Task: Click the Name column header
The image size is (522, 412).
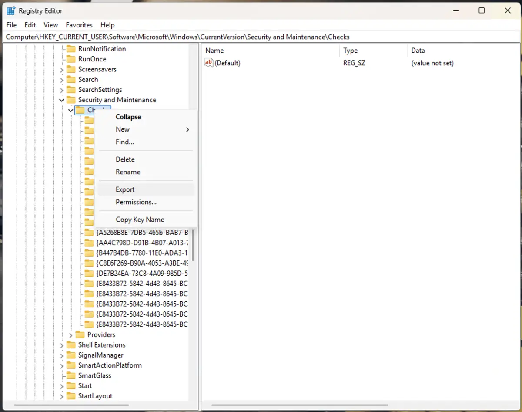Action: point(271,51)
